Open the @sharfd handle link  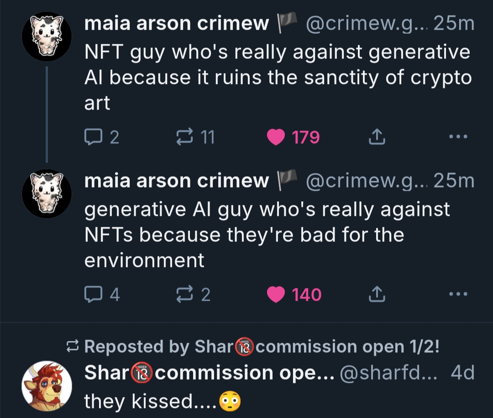click(x=389, y=373)
